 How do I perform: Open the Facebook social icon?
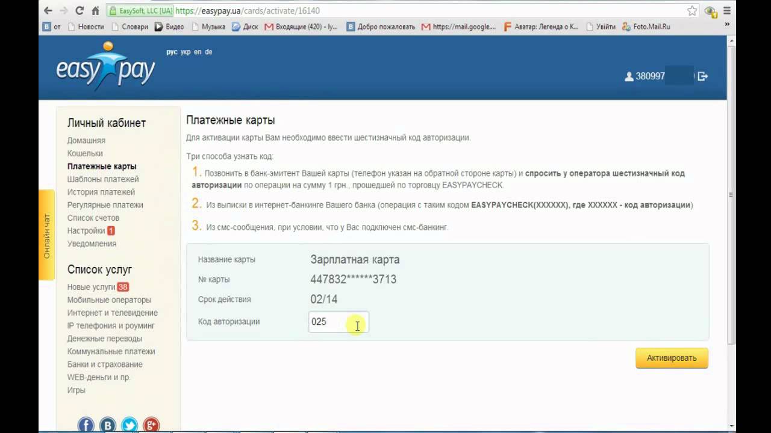pos(86,425)
